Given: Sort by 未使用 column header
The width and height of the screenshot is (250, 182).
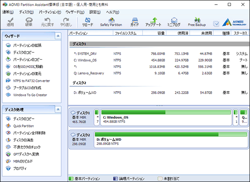Looking at the screenshot, I should pyautogui.click(x=202, y=33).
